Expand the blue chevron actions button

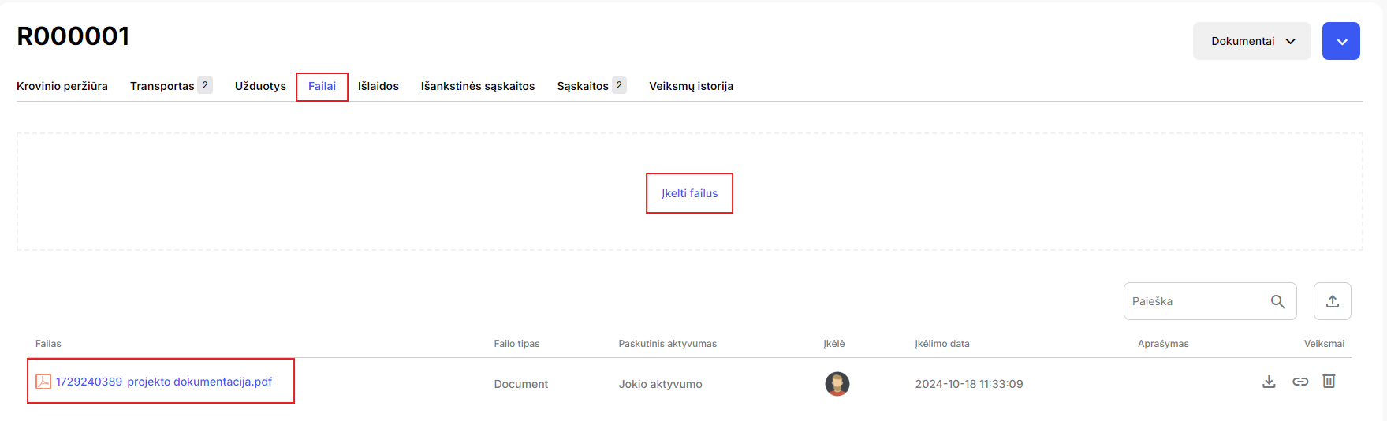[x=1341, y=41]
